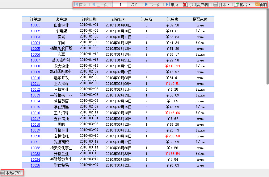Viewport: 269px width, 177px height.
Task: Open order link 10019
Action: [35, 130]
